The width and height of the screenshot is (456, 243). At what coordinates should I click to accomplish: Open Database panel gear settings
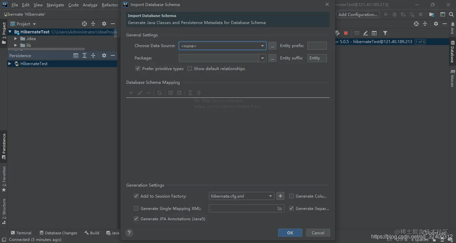(x=436, y=24)
